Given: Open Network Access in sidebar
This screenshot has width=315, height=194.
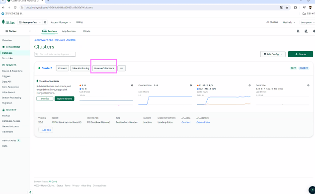Looking at the screenshot, I should click(x=10, y=126).
